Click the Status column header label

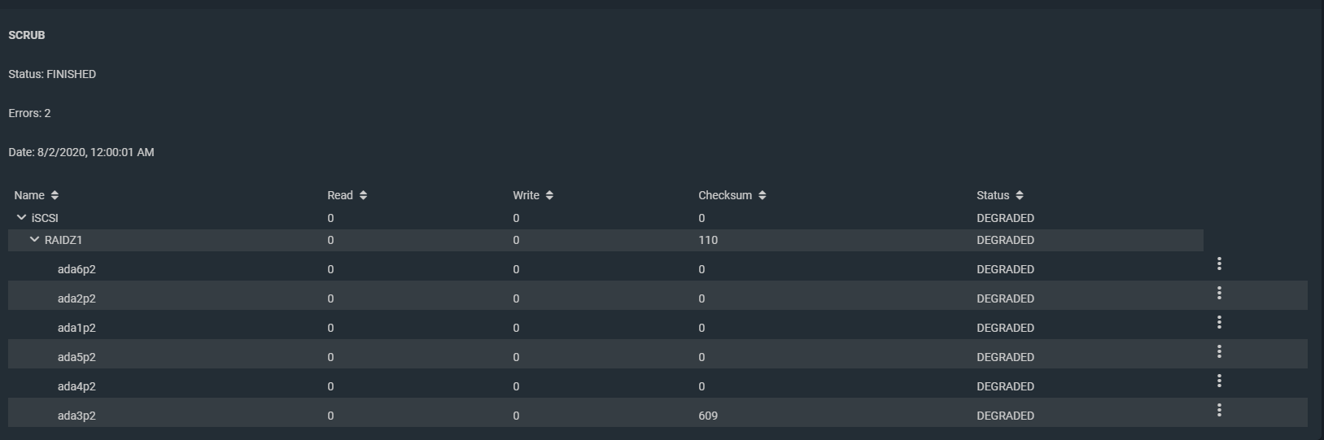click(993, 195)
